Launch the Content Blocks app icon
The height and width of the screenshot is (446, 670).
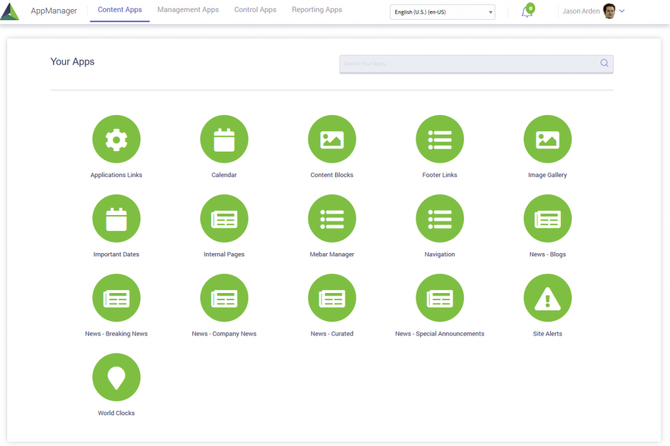[332, 139]
